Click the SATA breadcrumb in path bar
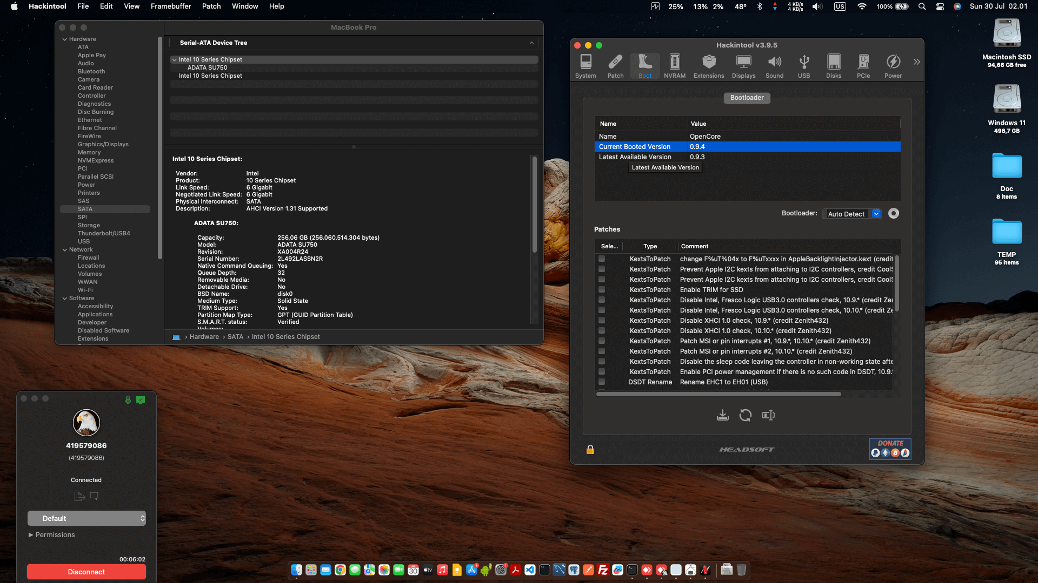 235,337
